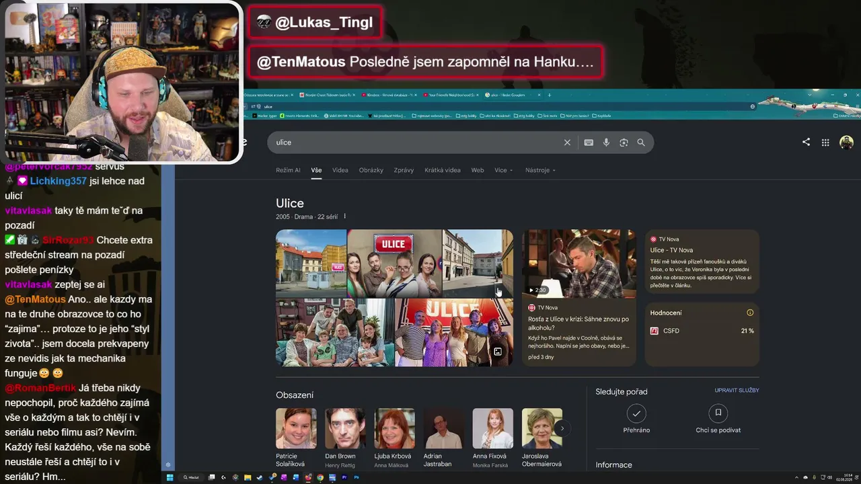The image size is (861, 484).
Task: Click the UPRAVIT SLUŽBY link
Action: point(737,391)
